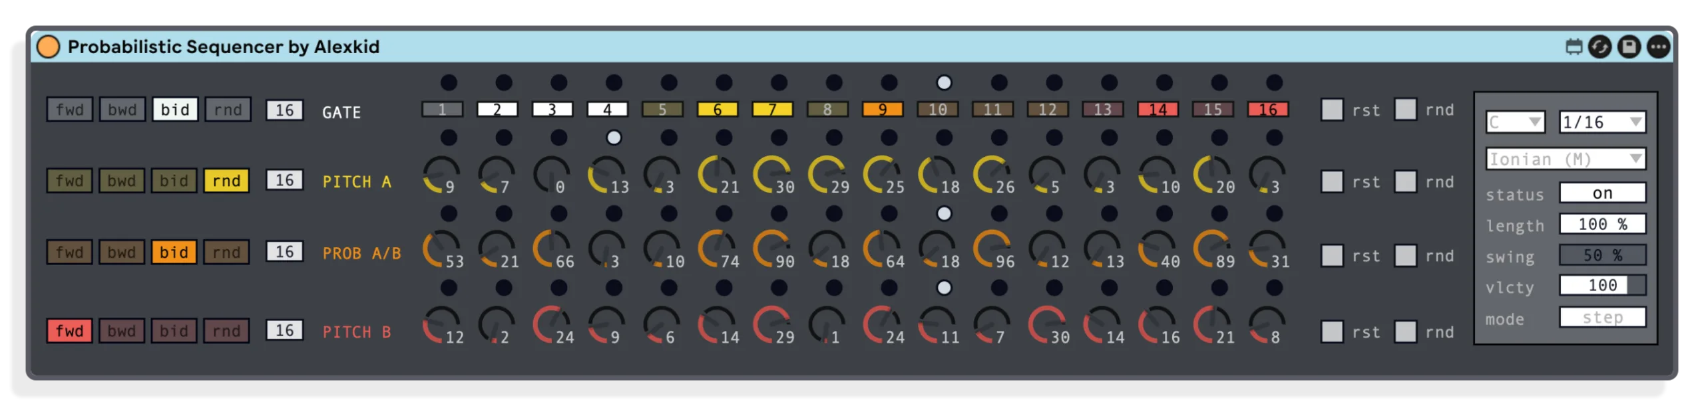The image size is (1704, 406).
Task: Click the step count 16 box in PITCH B row
Action: (284, 330)
